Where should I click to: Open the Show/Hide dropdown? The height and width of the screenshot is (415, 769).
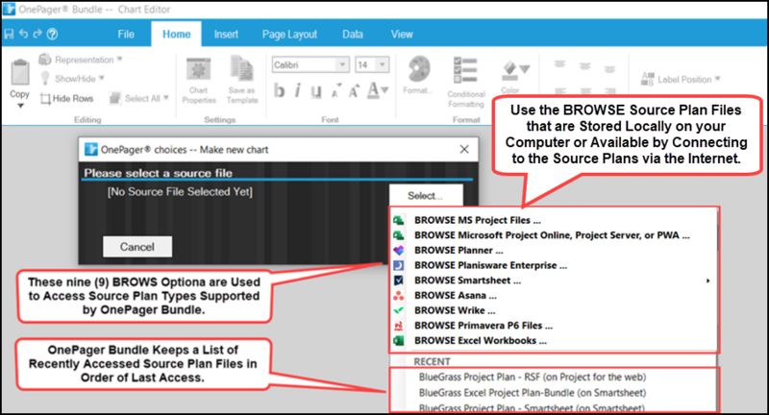click(x=72, y=79)
